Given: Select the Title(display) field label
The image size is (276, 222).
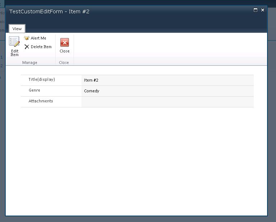Looking at the screenshot, I should tap(42, 79).
